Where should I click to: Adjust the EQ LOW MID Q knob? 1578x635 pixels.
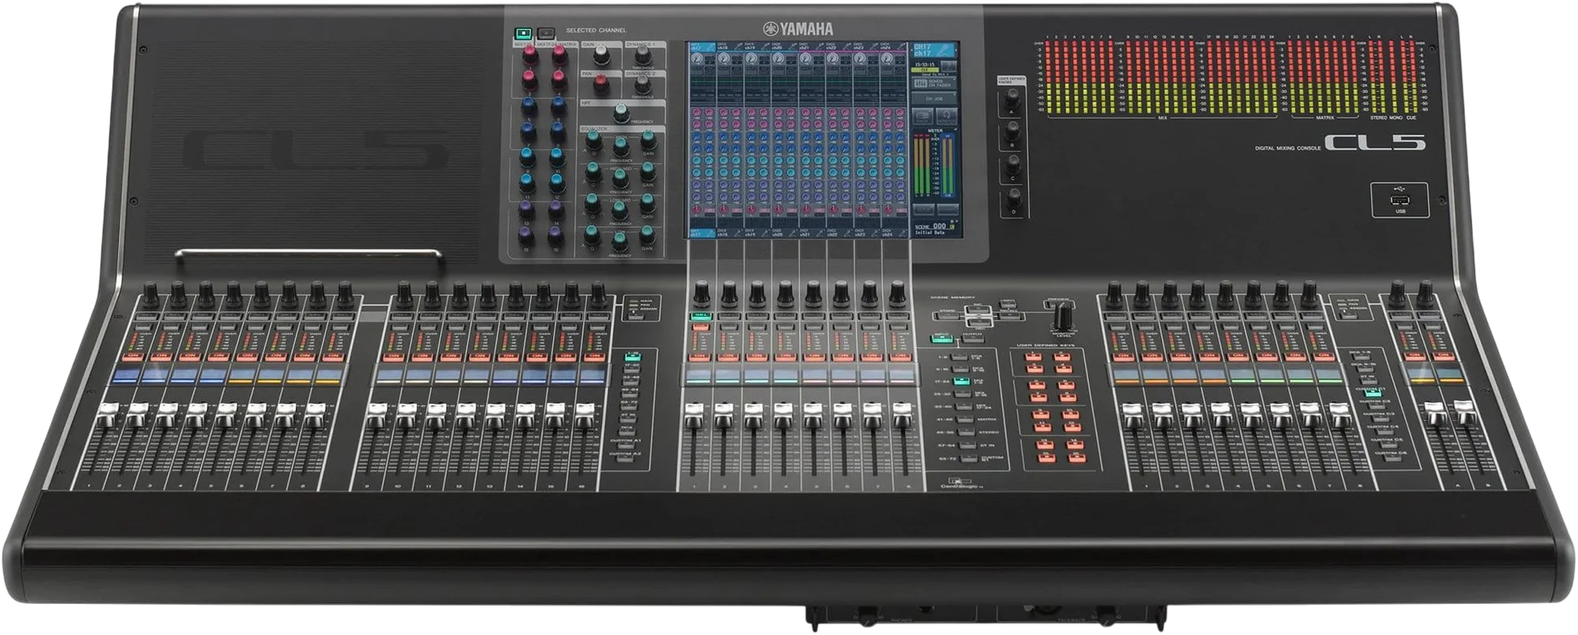tap(593, 203)
